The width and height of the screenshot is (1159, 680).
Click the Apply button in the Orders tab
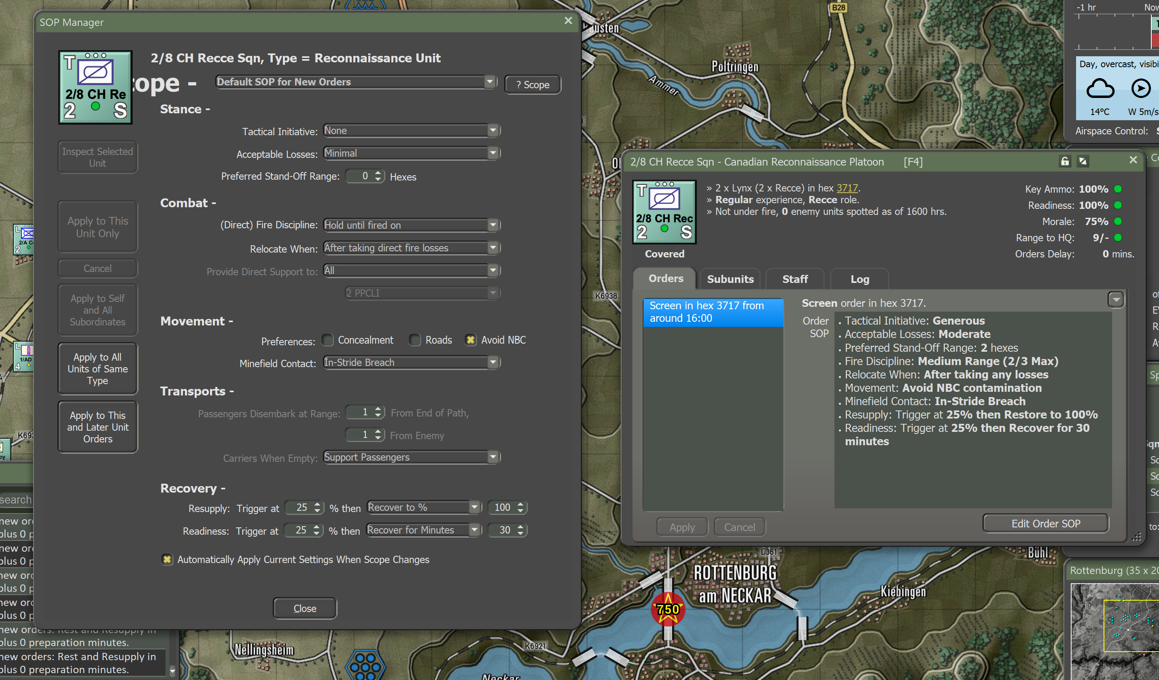(682, 527)
